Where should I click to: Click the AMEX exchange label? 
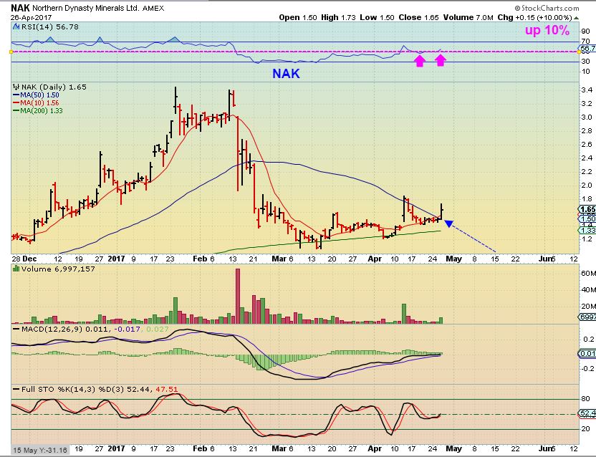(x=153, y=9)
